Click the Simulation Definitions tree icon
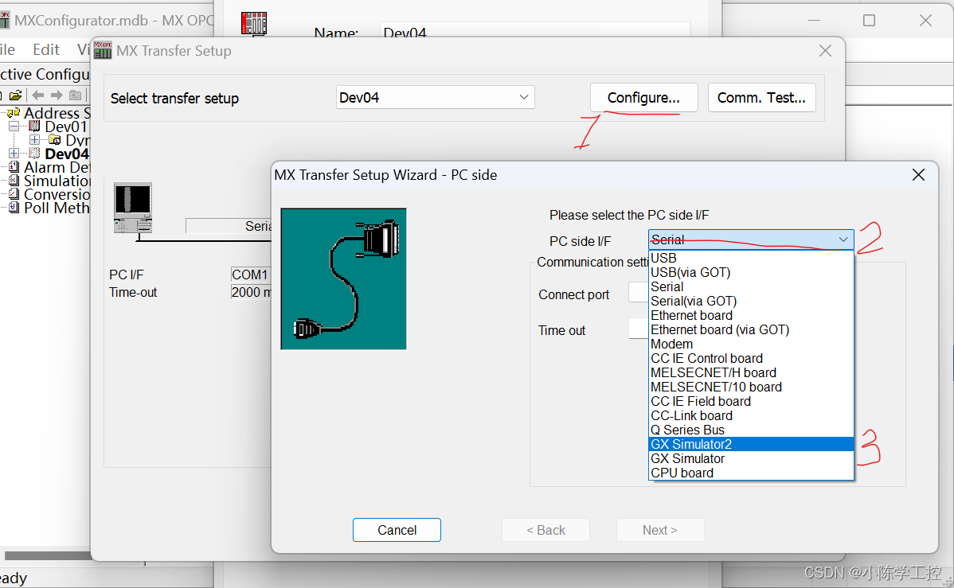This screenshot has height=588, width=954. pyautogui.click(x=14, y=181)
